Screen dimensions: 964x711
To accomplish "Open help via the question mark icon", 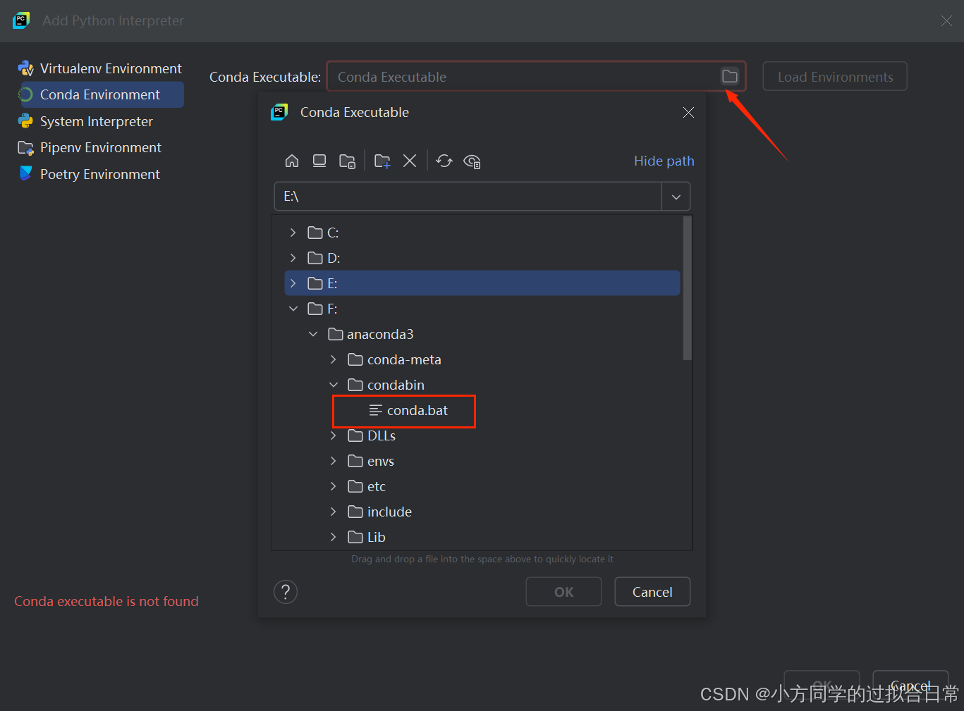I will click(x=285, y=591).
